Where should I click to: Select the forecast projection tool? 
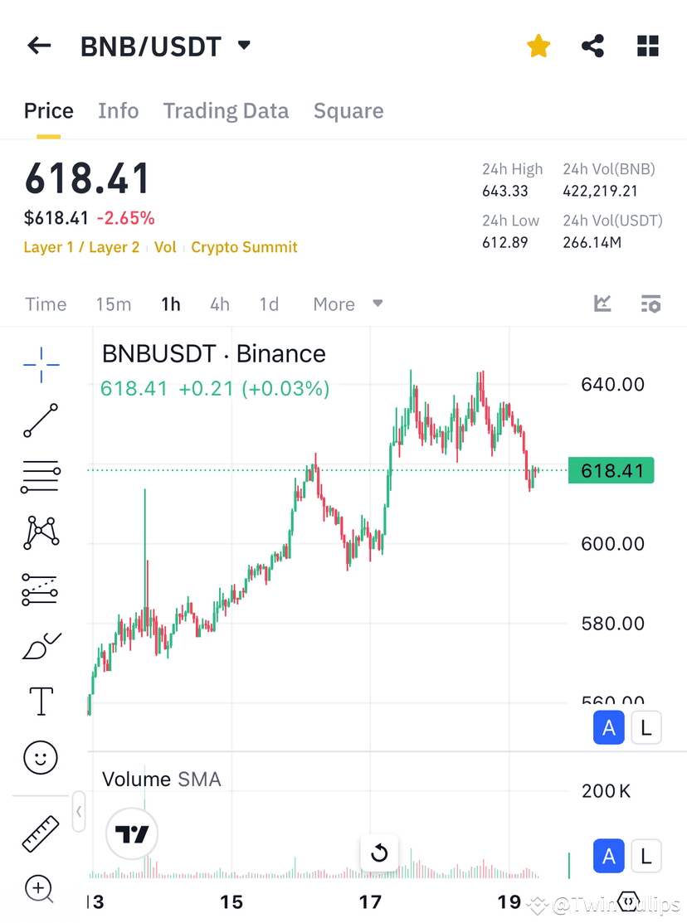[x=41, y=589]
